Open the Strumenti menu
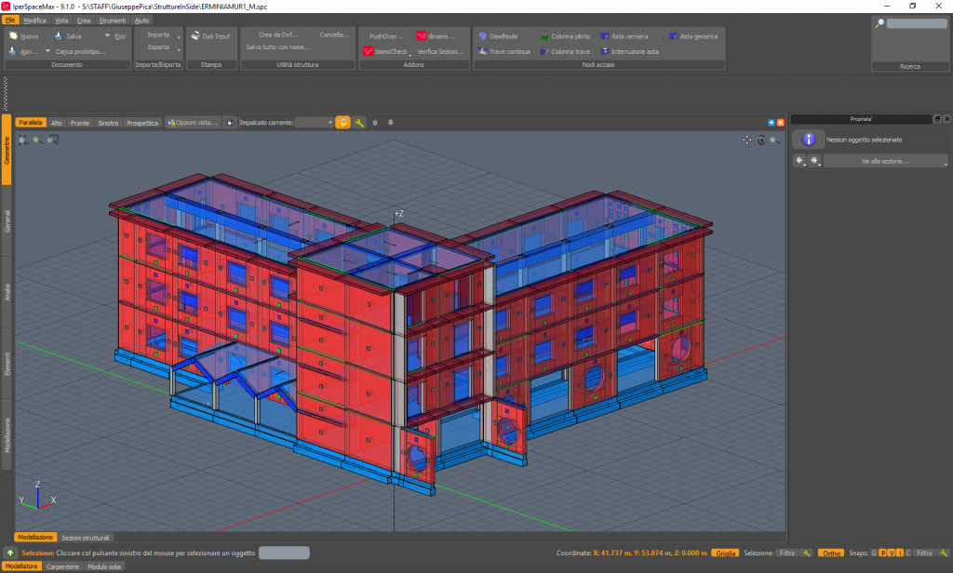Viewport: 953px width, 573px height. (x=114, y=20)
